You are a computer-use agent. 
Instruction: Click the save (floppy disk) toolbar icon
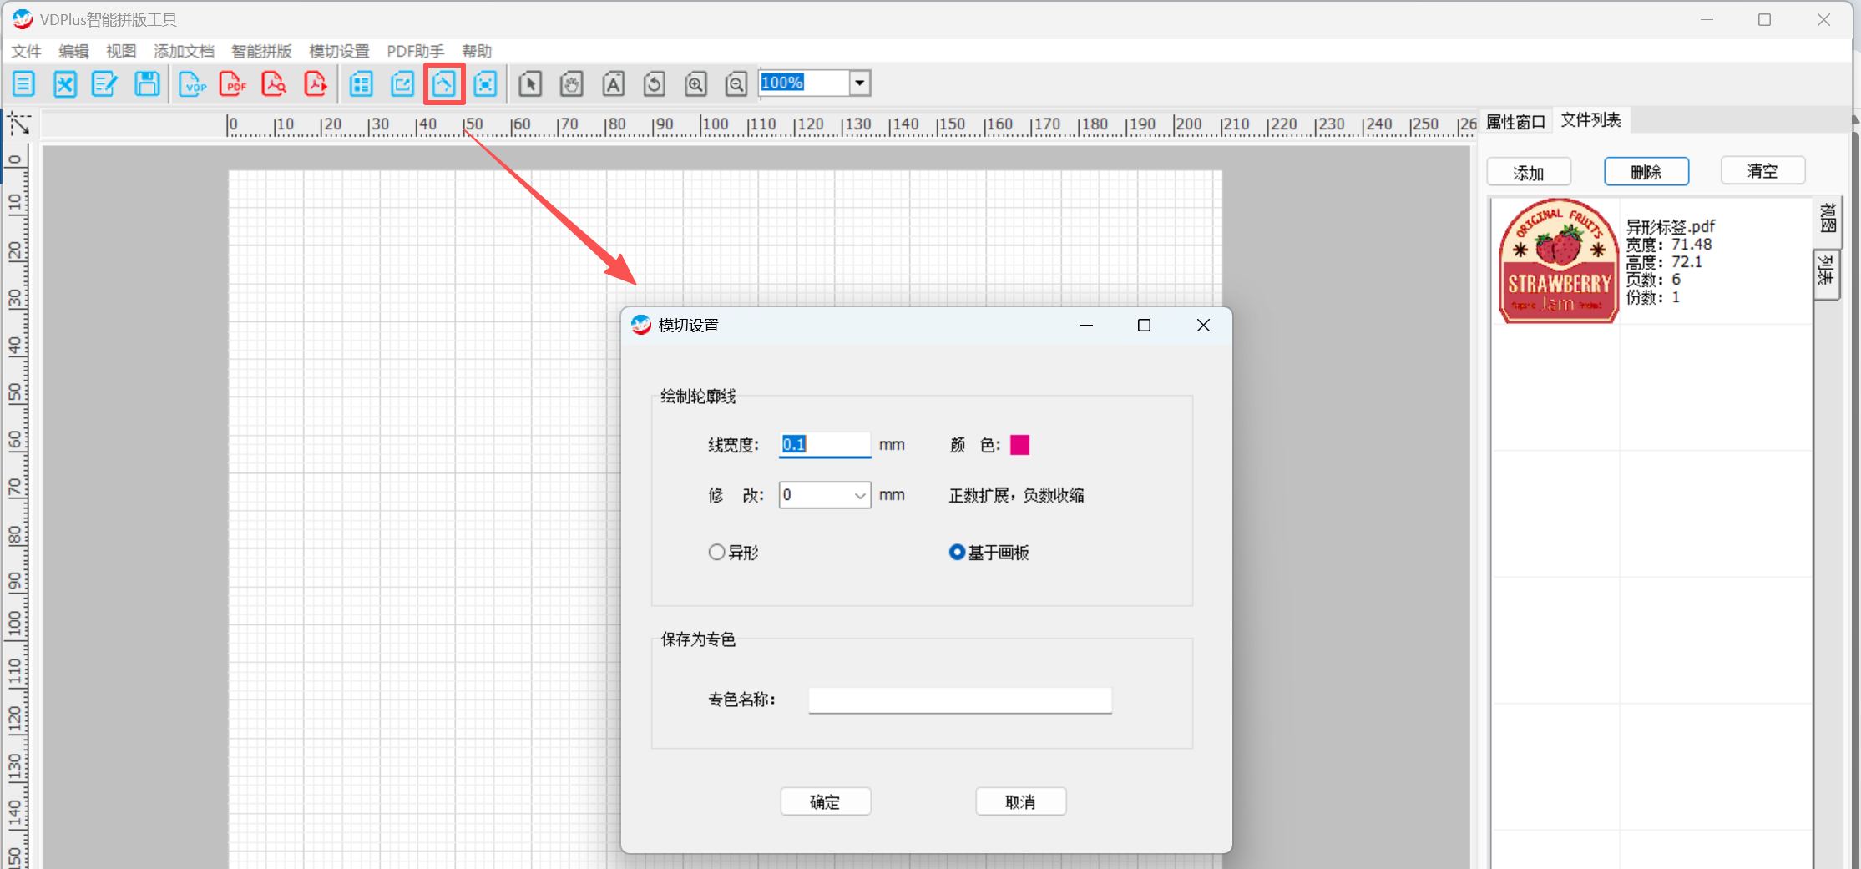147,83
